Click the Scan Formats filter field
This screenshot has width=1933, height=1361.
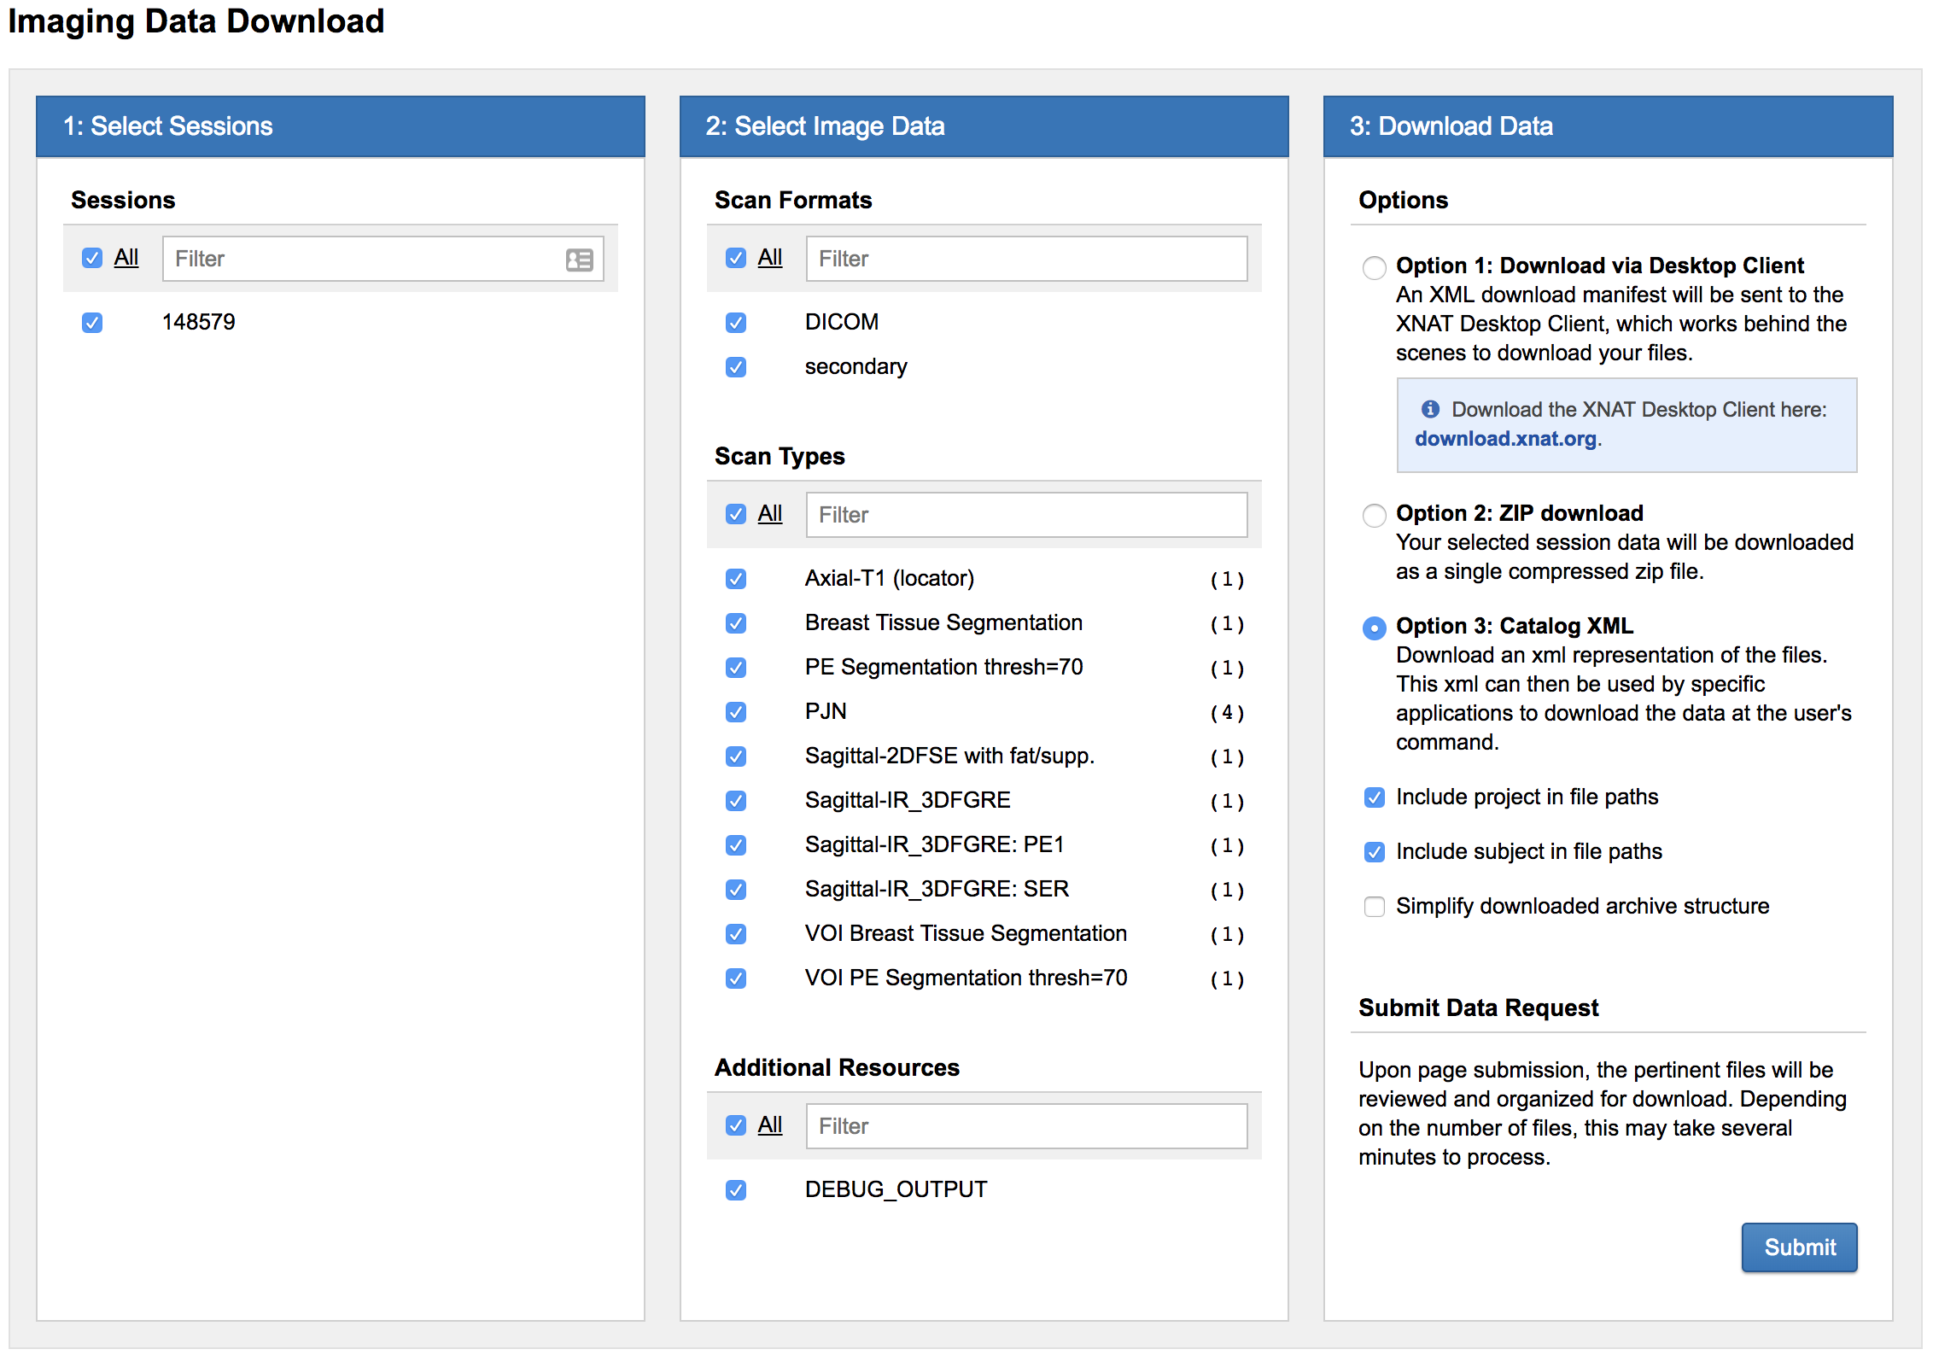coord(1023,259)
